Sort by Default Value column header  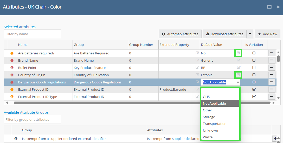(x=221, y=45)
